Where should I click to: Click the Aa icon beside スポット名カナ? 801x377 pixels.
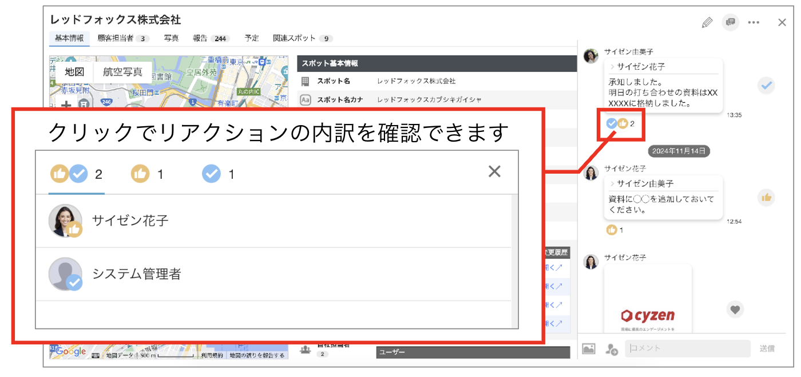[306, 99]
